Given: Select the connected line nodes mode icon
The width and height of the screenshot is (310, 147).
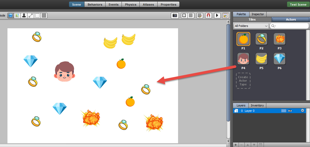Looking at the screenshot, I should (31, 15).
